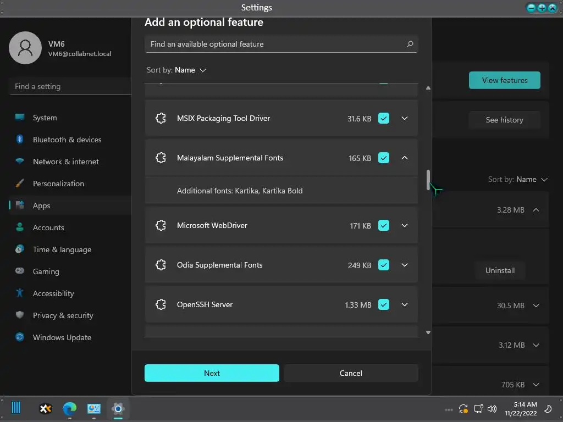The height and width of the screenshot is (422, 563).
Task: Uncheck OpenSSH Server checkbox
Action: click(x=383, y=304)
